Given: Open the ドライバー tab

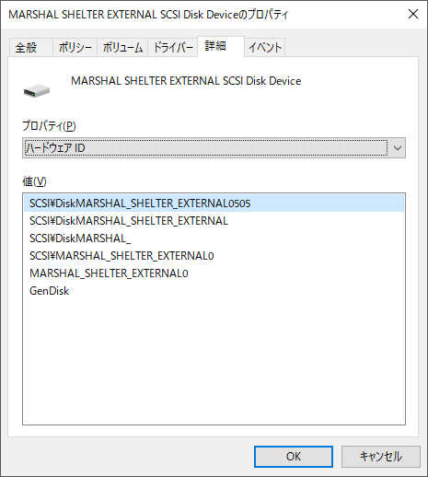Looking at the screenshot, I should click(x=172, y=48).
